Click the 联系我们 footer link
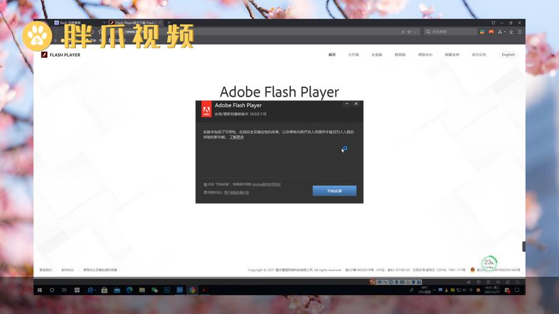 point(46,270)
